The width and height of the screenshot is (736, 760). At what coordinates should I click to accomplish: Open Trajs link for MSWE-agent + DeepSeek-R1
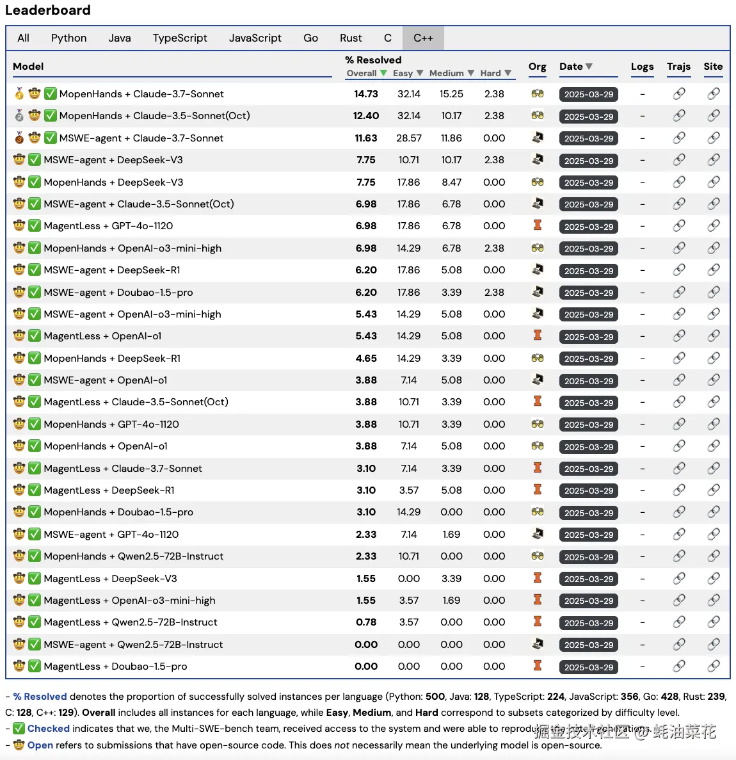coord(679,270)
